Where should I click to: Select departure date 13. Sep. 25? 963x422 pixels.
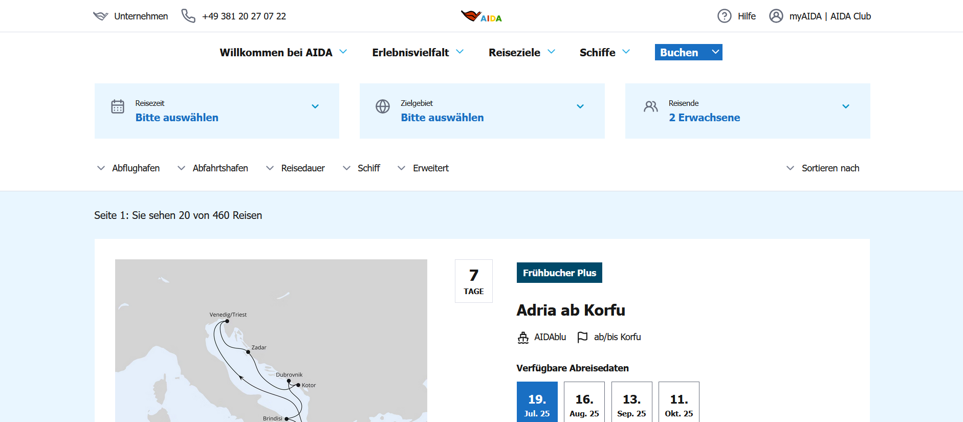[x=632, y=402]
